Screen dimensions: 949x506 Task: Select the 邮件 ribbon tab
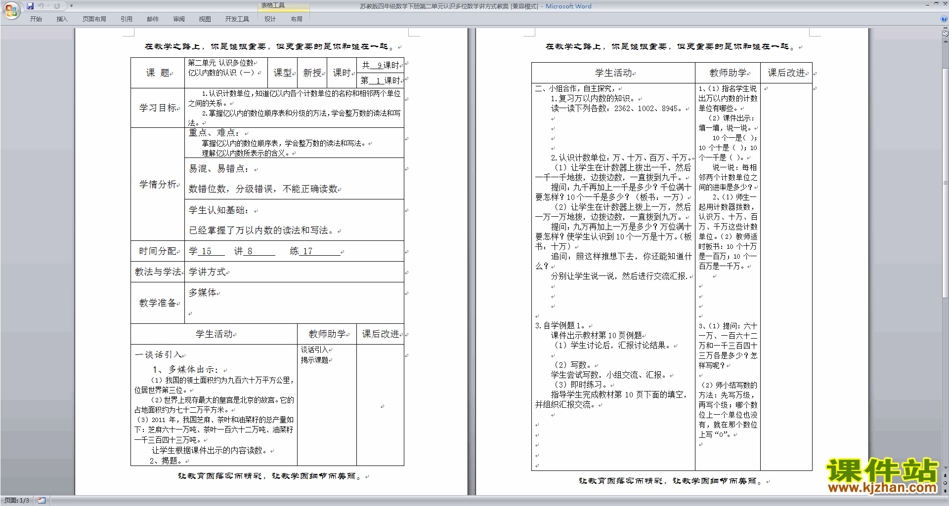click(153, 19)
